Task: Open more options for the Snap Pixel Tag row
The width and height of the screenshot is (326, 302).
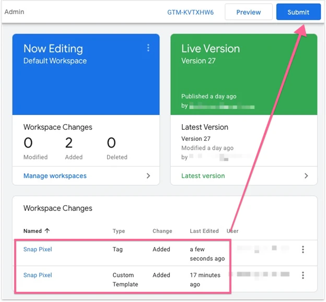Action: [303, 250]
